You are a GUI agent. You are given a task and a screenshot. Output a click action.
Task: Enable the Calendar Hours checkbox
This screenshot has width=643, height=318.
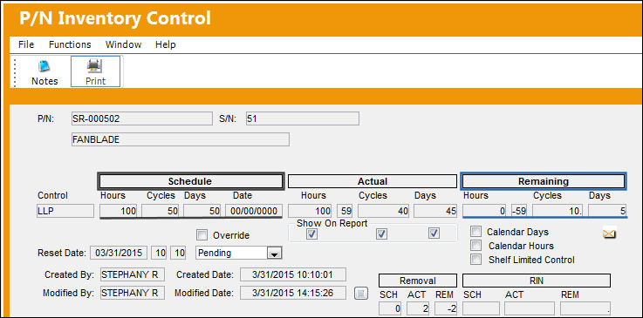[x=475, y=246]
